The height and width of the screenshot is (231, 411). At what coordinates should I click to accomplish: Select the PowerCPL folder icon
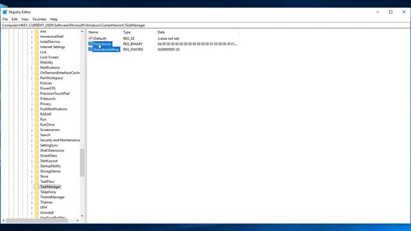pyautogui.click(x=37, y=89)
